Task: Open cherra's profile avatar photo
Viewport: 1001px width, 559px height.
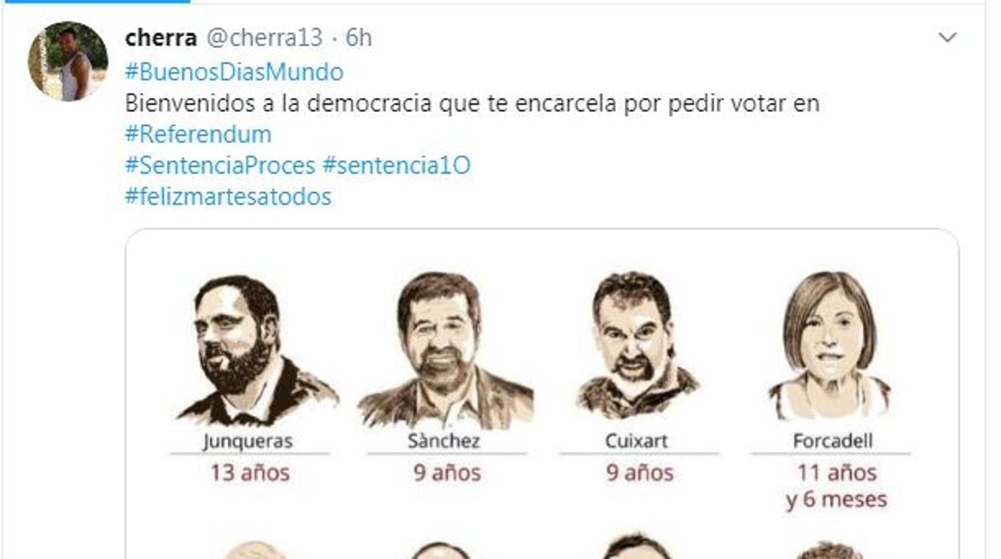Action: (67, 61)
